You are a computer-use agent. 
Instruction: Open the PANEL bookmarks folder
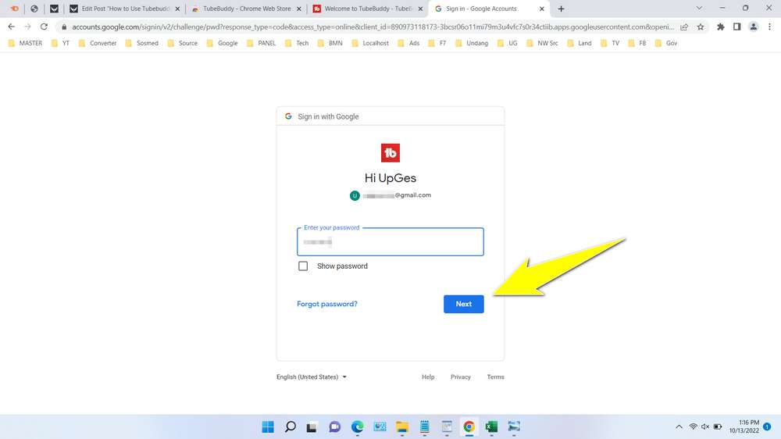click(262, 43)
